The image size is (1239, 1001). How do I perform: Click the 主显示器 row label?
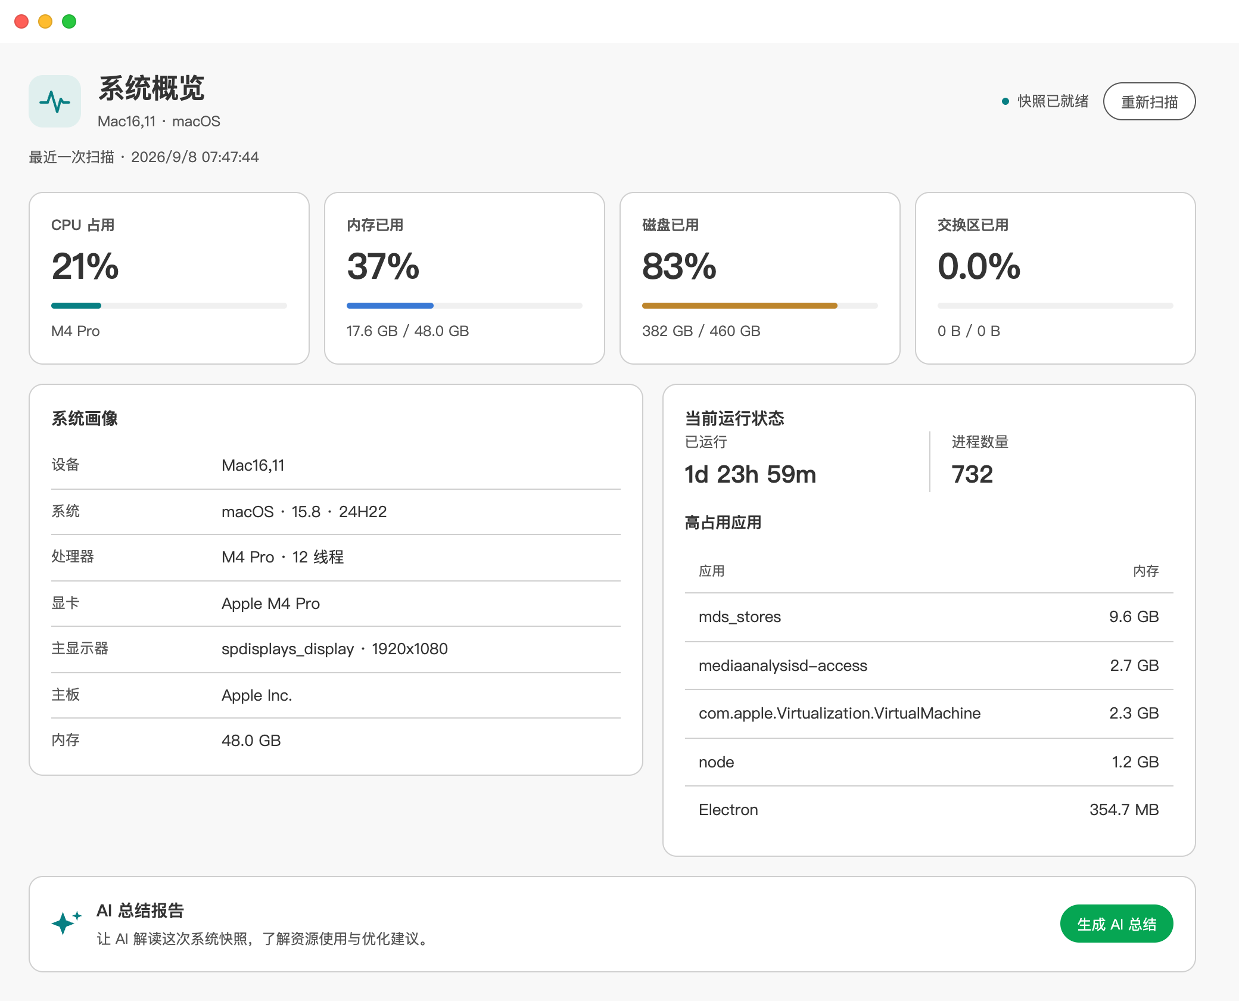(x=80, y=648)
